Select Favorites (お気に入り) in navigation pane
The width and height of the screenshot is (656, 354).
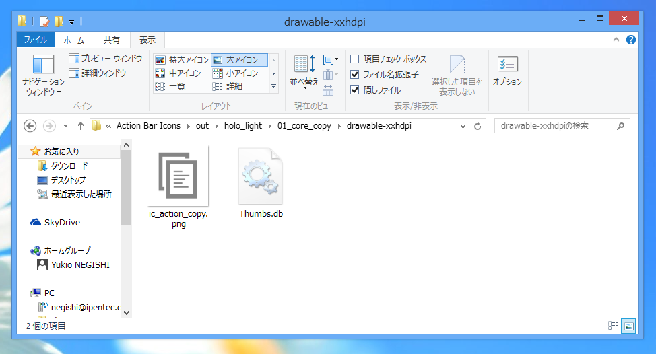tap(69, 151)
